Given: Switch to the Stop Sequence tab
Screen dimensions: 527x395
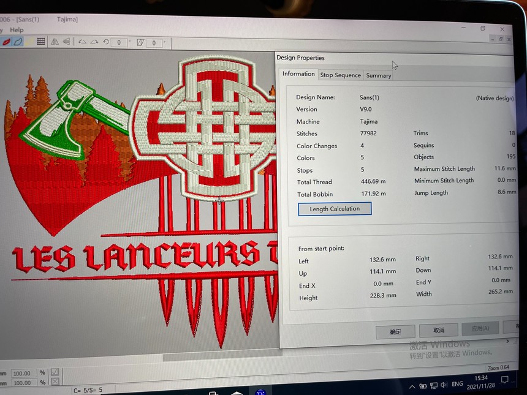Looking at the screenshot, I should click(341, 75).
